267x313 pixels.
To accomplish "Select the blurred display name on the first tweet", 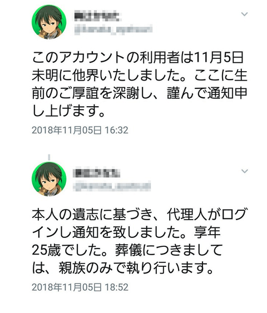I will tap(97, 17).
